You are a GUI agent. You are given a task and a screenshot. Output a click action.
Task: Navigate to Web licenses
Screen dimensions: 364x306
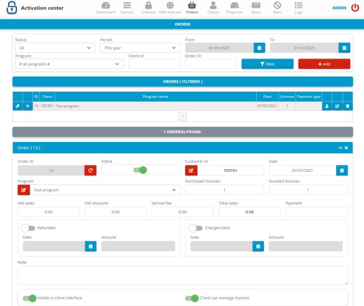170,8
